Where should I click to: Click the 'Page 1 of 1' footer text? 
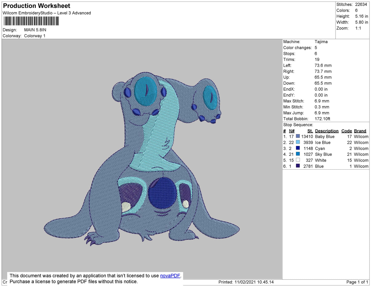click(357, 282)
